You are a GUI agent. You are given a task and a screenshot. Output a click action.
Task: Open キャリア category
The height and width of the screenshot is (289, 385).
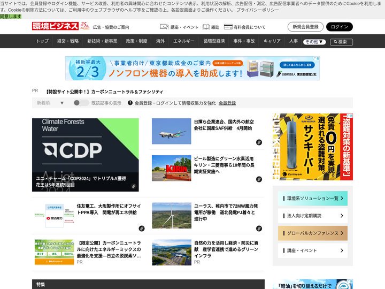pyautogui.click(x=272, y=41)
